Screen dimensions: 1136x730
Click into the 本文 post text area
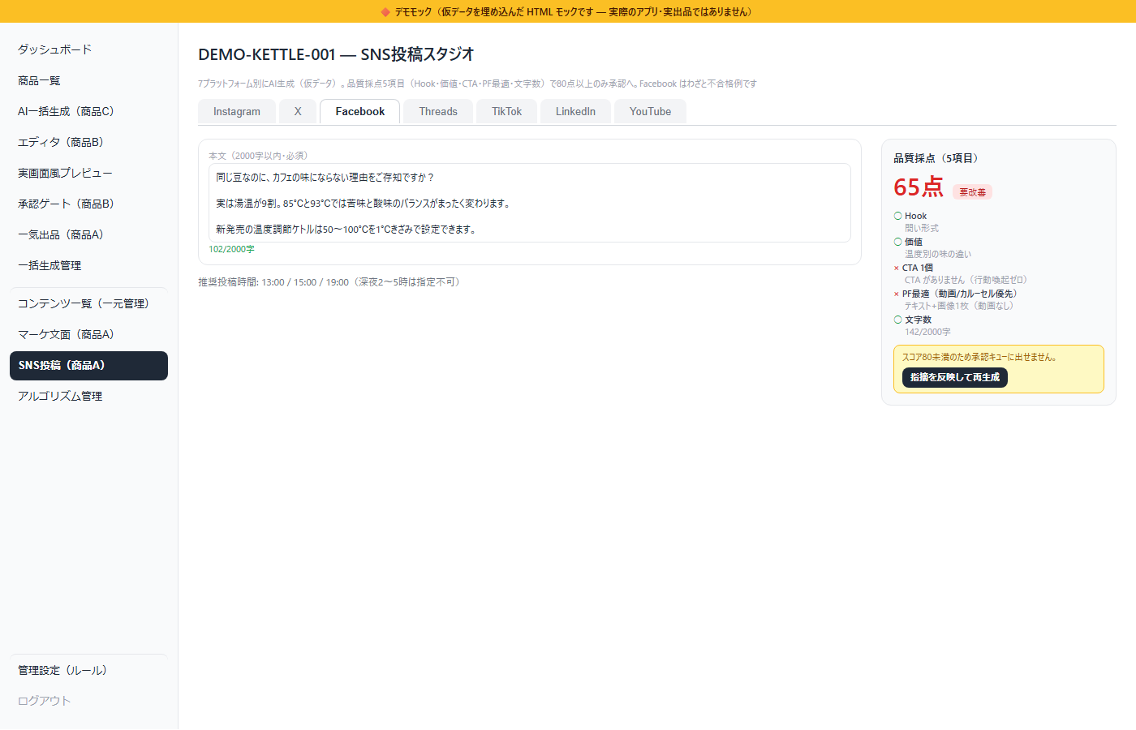pyautogui.click(x=529, y=203)
